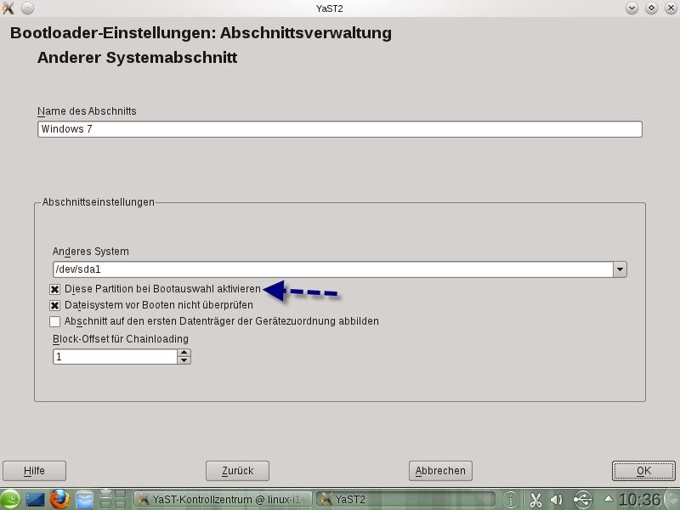This screenshot has width=680, height=510.
Task: Click the tray panel collapse arrow
Action: [x=608, y=499]
